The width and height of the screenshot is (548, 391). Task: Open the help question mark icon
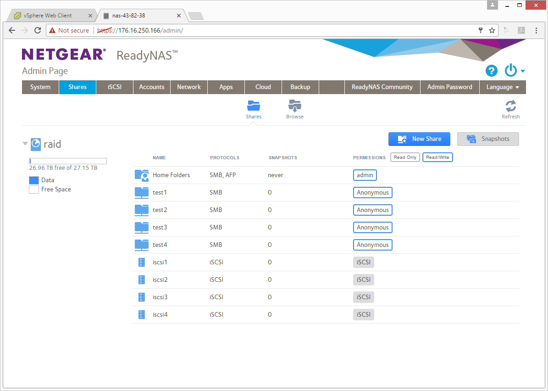point(492,71)
